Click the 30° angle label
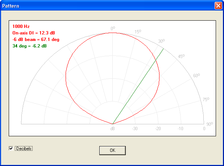This screenshot has height=166, width=224. [161, 41]
